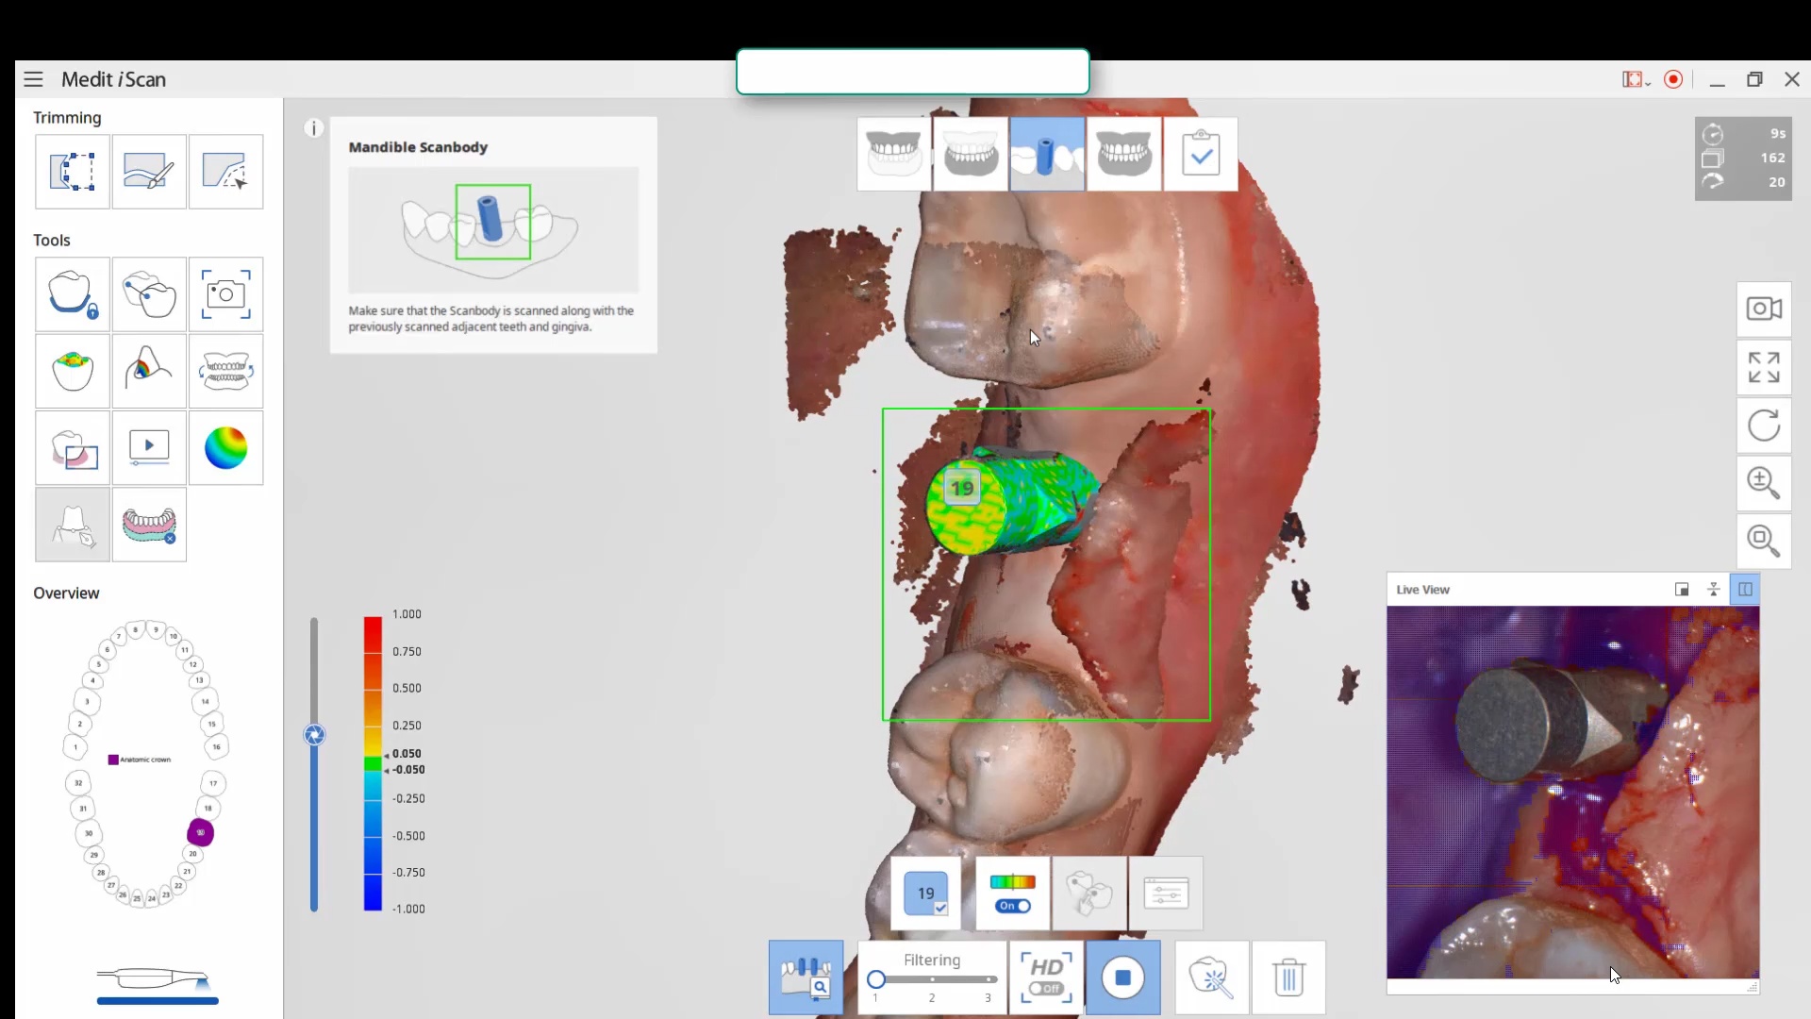Select the brush trimming tool
Viewport: 1811px width, 1019px height.
(x=149, y=172)
